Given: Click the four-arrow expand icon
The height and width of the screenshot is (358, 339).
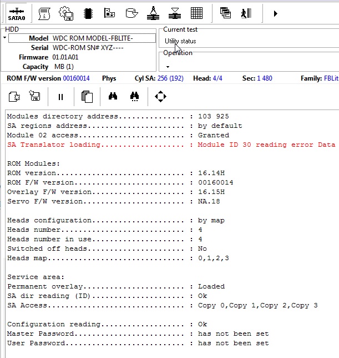Looking at the screenshot, I should point(160,96).
